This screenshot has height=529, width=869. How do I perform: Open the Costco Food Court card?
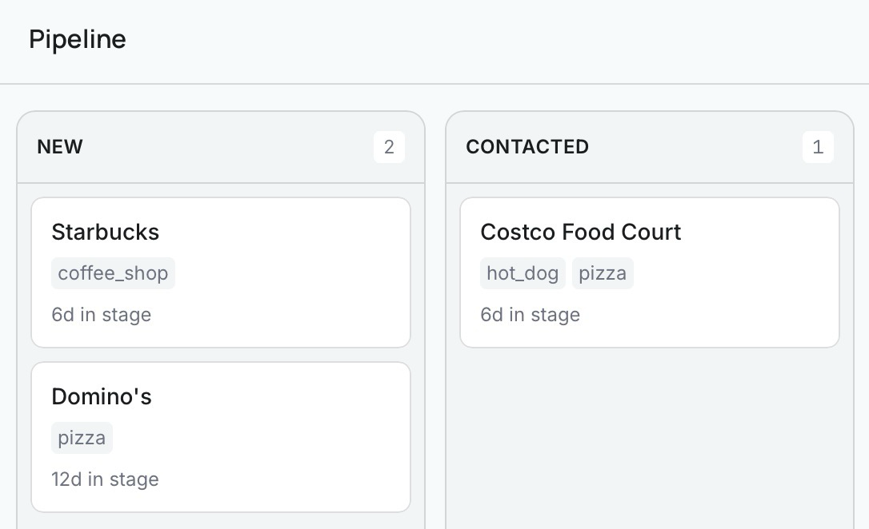tap(650, 272)
